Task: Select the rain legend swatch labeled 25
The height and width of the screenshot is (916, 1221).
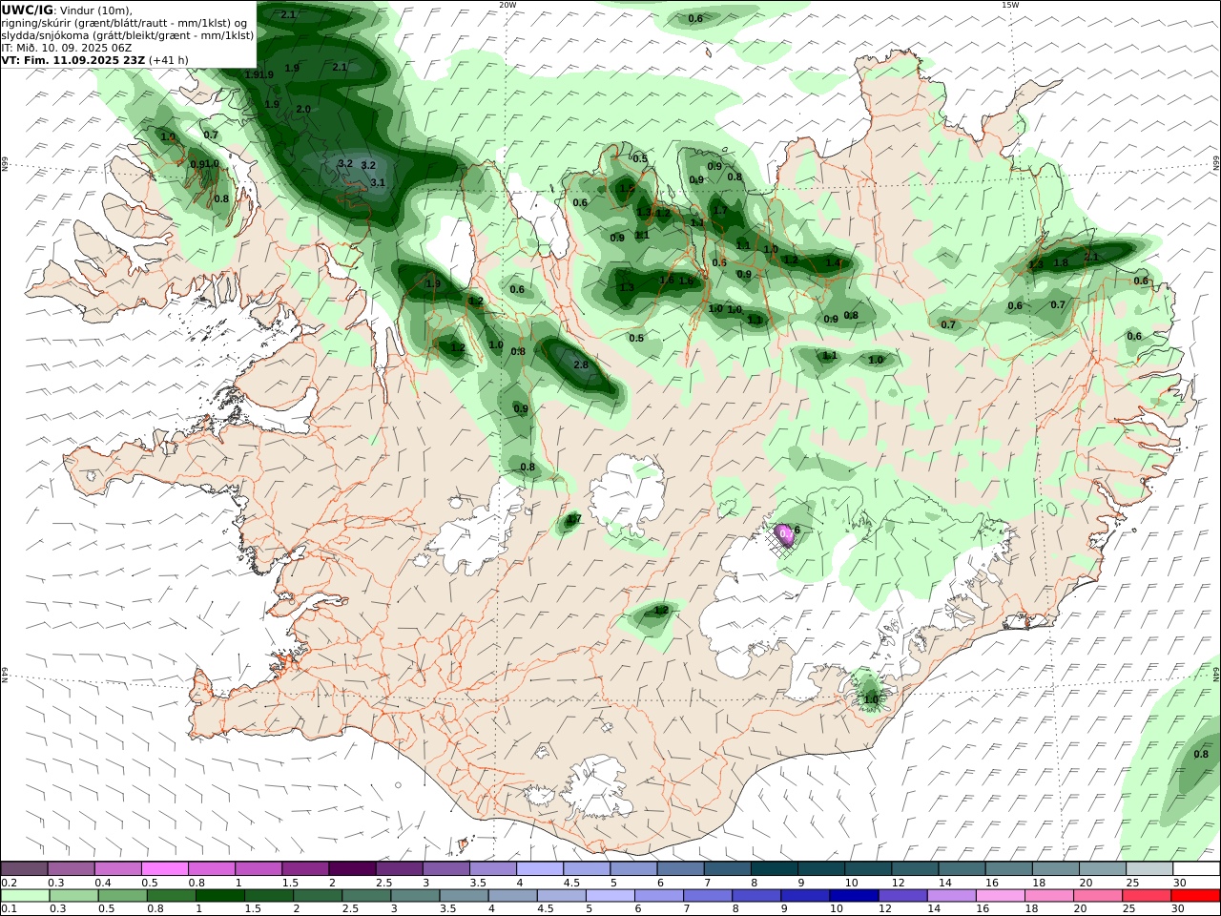Action: coord(1147,895)
